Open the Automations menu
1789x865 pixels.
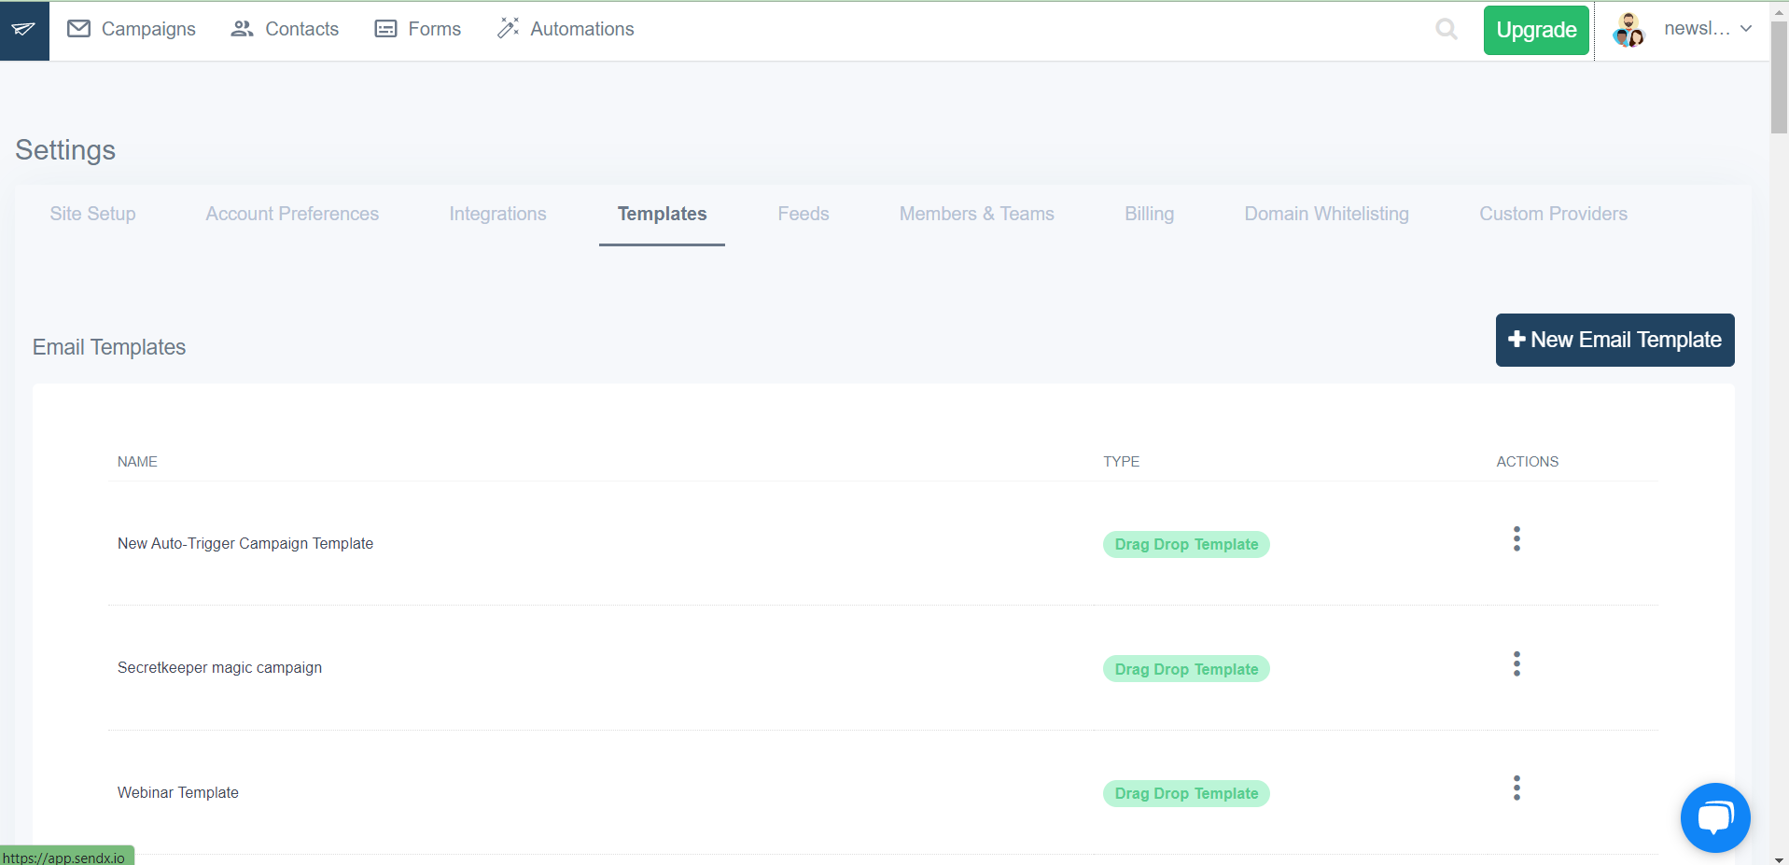pos(566,29)
